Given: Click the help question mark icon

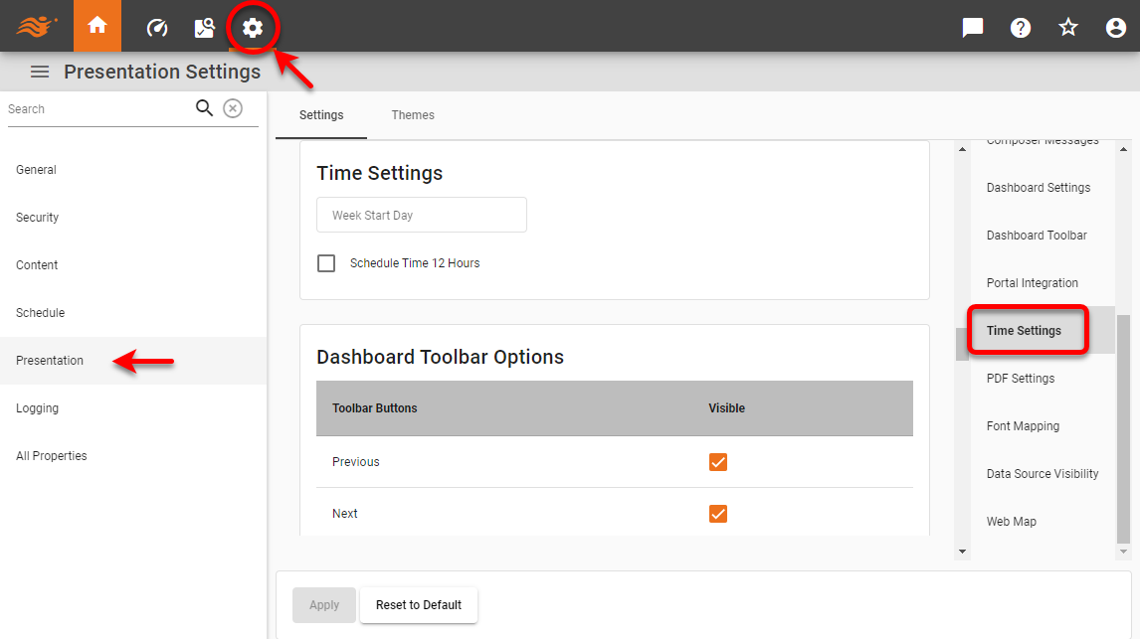Looking at the screenshot, I should coord(1021,27).
